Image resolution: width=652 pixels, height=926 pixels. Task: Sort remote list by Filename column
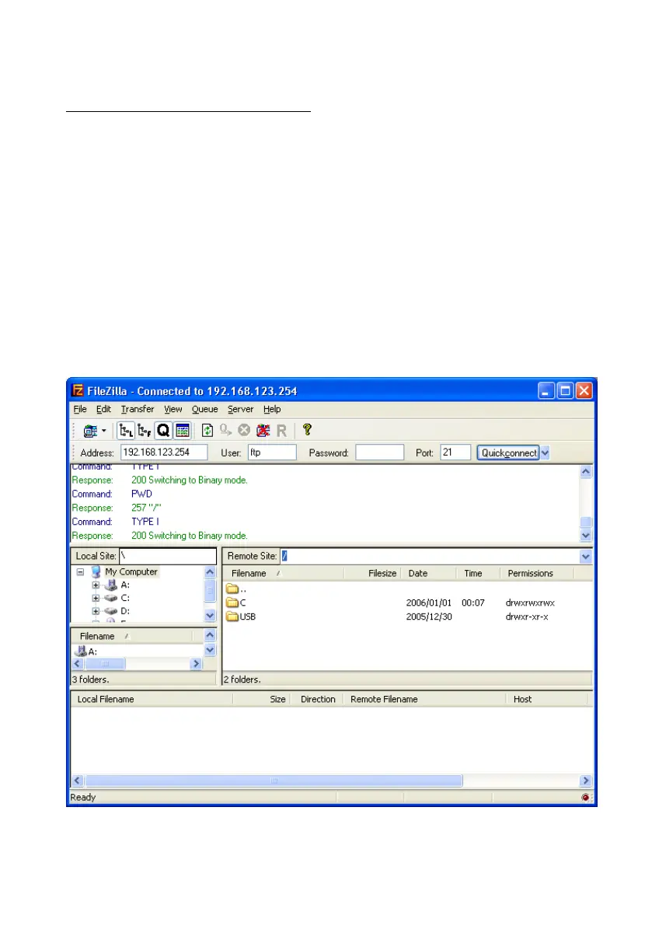pyautogui.click(x=283, y=574)
